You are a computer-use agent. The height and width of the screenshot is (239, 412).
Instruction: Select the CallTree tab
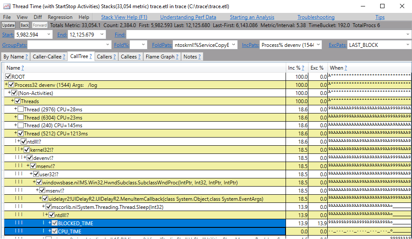click(x=81, y=56)
